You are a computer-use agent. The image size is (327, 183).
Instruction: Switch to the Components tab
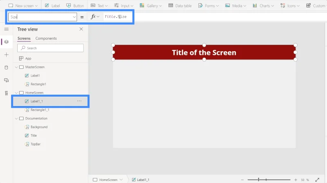click(46, 38)
